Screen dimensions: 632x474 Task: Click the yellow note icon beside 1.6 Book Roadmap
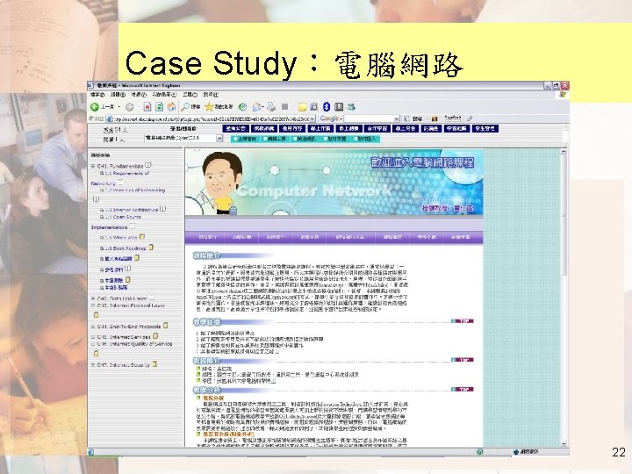[151, 247]
